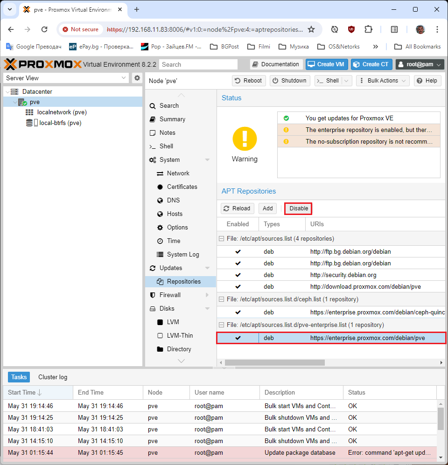The width and height of the screenshot is (448, 465).
Task: Reload the APT repositories list
Action: pos(238,208)
